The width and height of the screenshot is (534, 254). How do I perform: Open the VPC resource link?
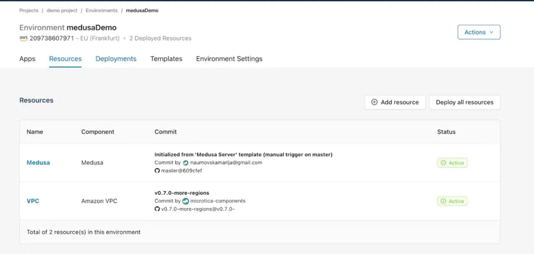33,201
